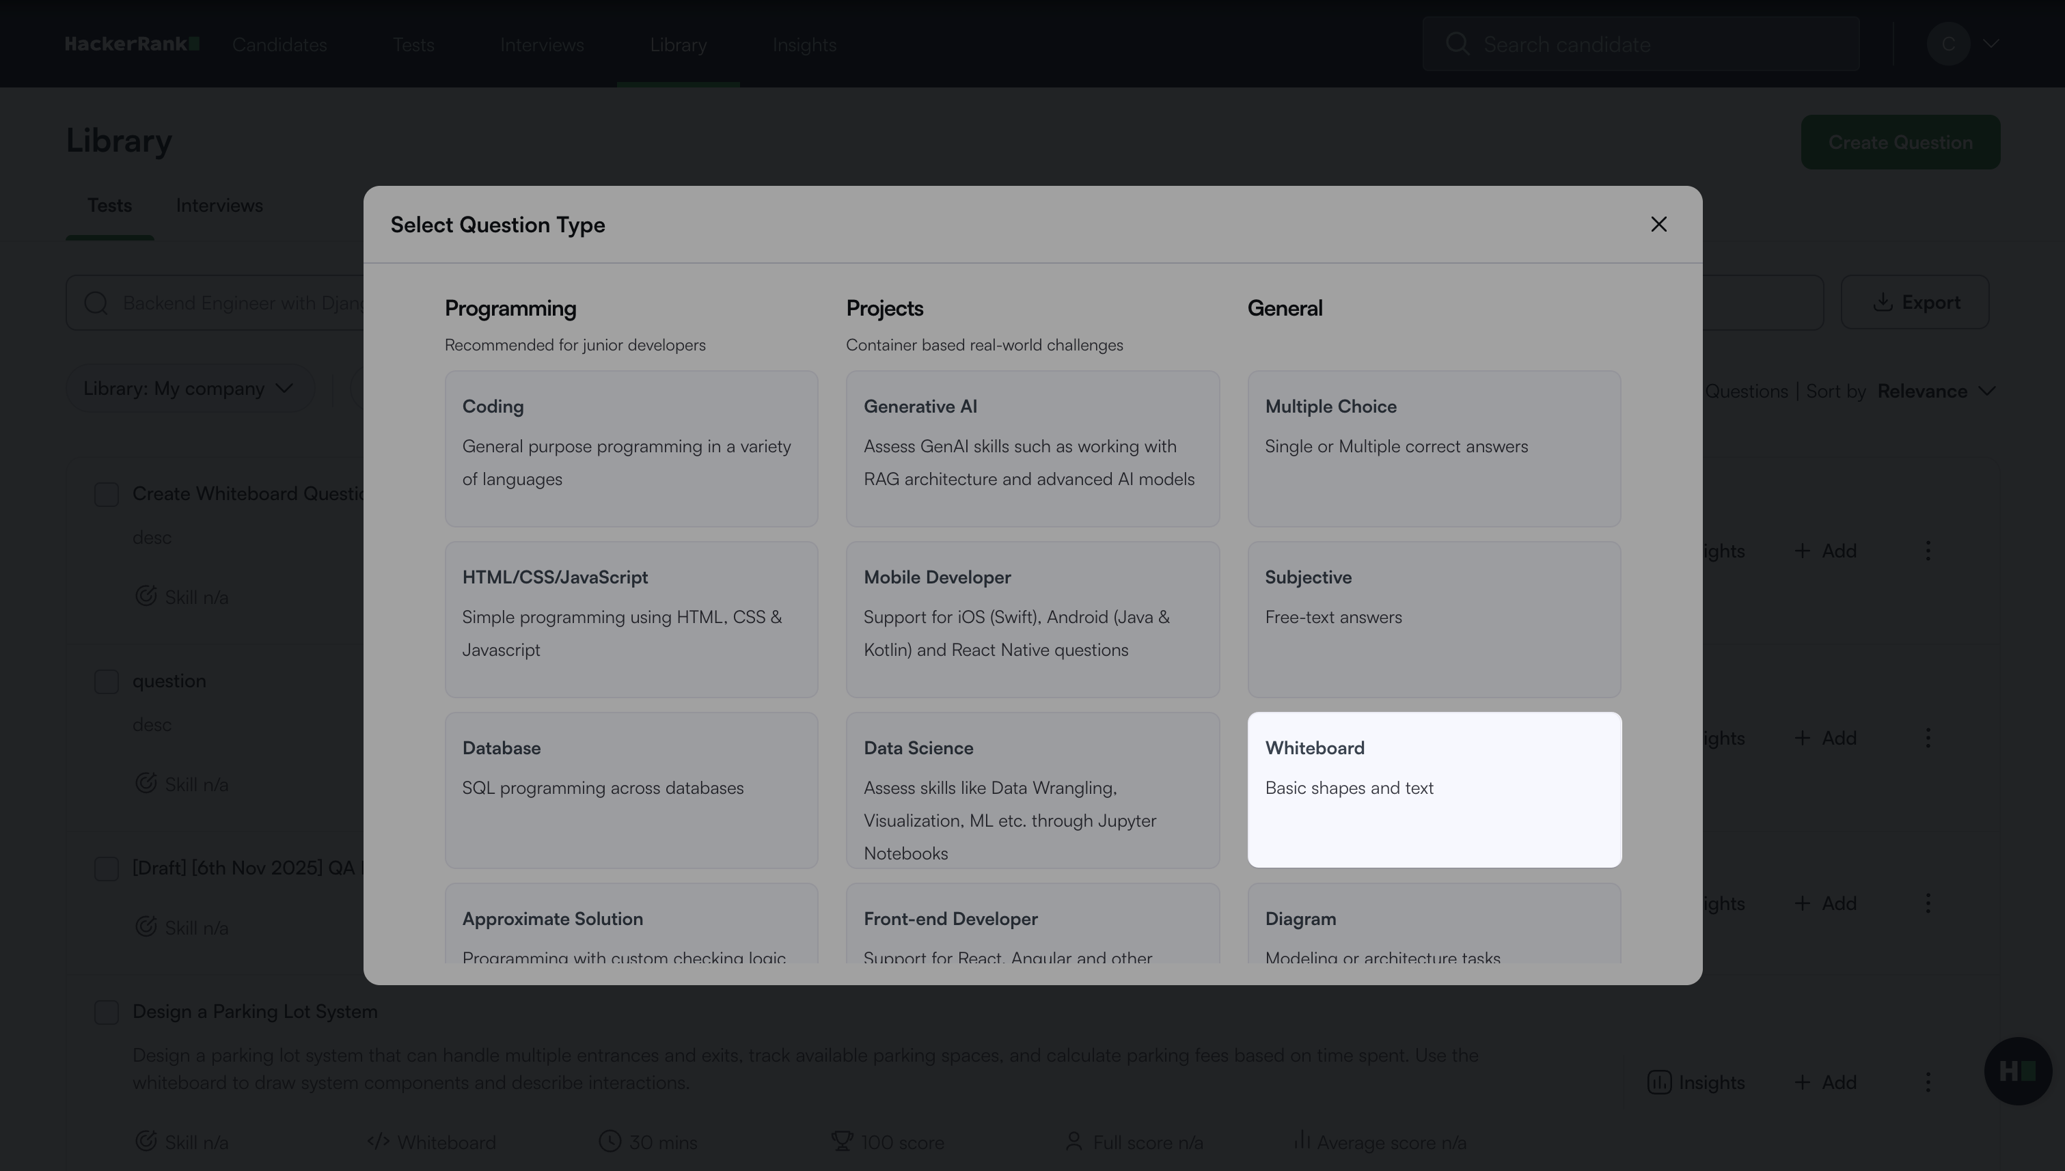This screenshot has width=2065, height=1171.
Task: Check the Design a Parking Lot System checkbox
Action: click(x=106, y=1012)
